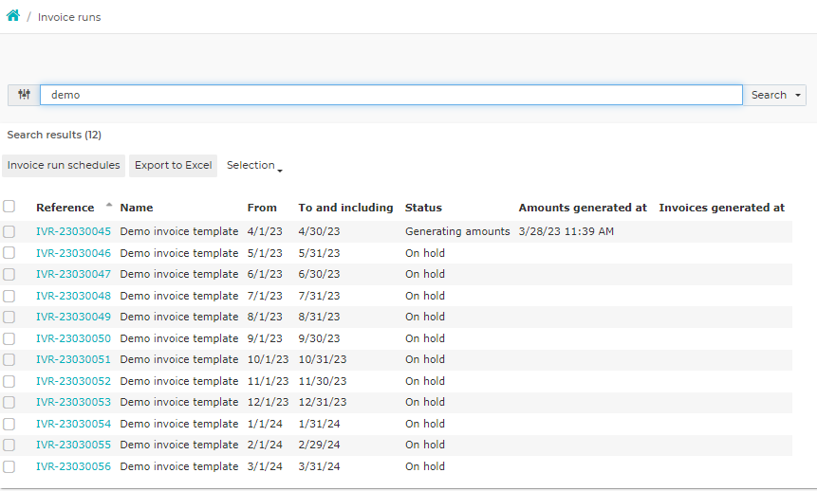Check the row IVR-23030048 checkbox
Image resolution: width=817 pixels, height=491 pixels.
9,296
